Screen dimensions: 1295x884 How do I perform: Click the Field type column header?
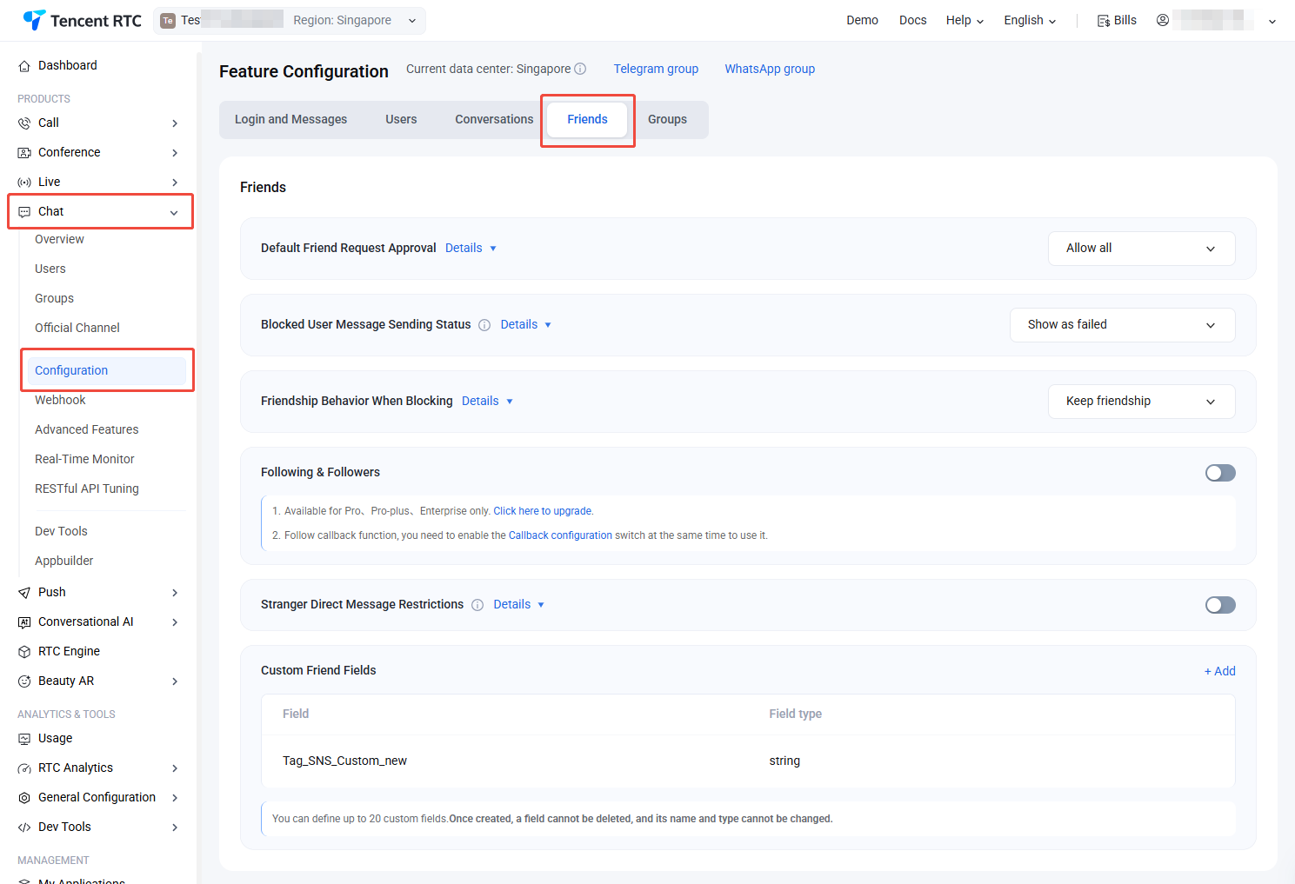(x=795, y=715)
